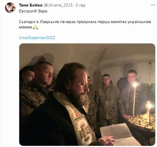The width and height of the screenshot is (157, 147).
Task: Click the word "українською" in tweet
Action: pos(139,22)
